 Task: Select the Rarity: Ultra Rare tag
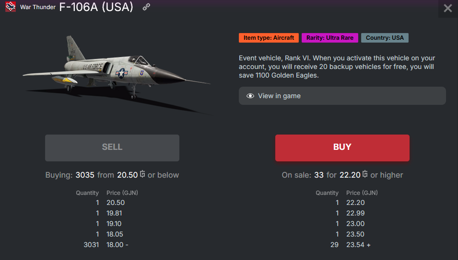pos(330,38)
